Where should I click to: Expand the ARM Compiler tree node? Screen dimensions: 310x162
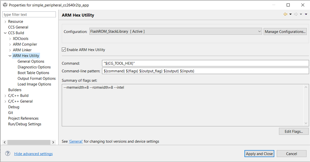10,44
